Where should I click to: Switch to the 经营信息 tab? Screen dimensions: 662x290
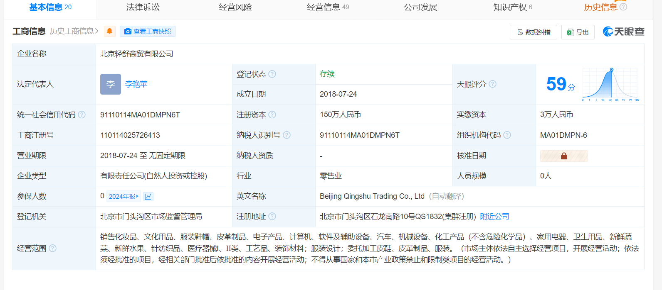coord(328,7)
